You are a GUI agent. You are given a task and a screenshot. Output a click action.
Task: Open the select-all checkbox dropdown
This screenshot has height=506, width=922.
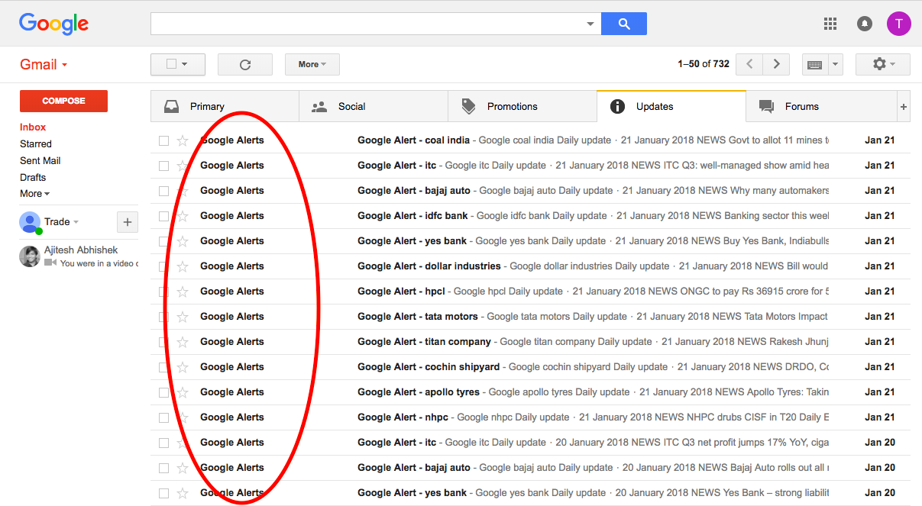click(x=177, y=64)
